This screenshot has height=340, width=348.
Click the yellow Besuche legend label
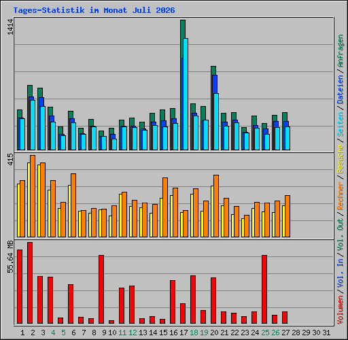click(341, 159)
